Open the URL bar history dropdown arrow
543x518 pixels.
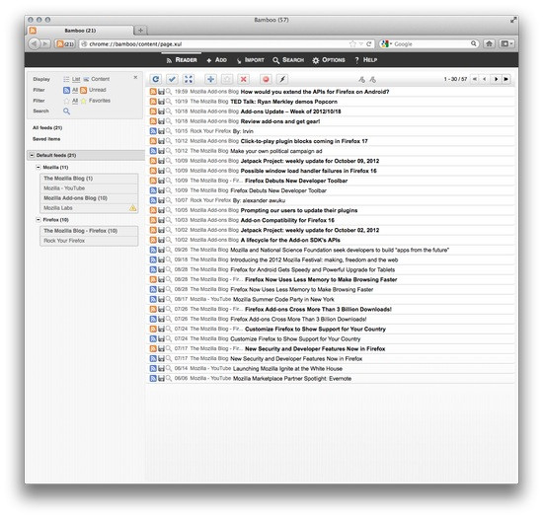tap(360, 44)
